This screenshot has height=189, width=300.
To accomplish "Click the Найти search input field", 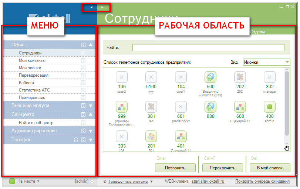I will click(x=208, y=47).
